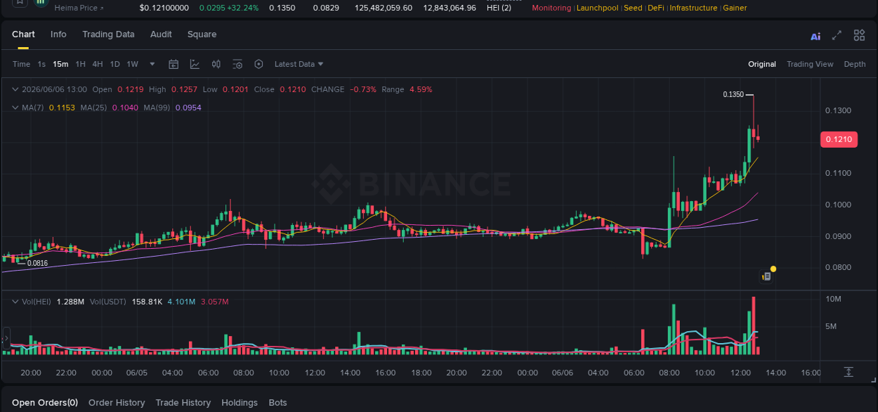Click the HEI coin logo
The height and width of the screenshot is (412, 878).
pyautogui.click(x=41, y=2)
